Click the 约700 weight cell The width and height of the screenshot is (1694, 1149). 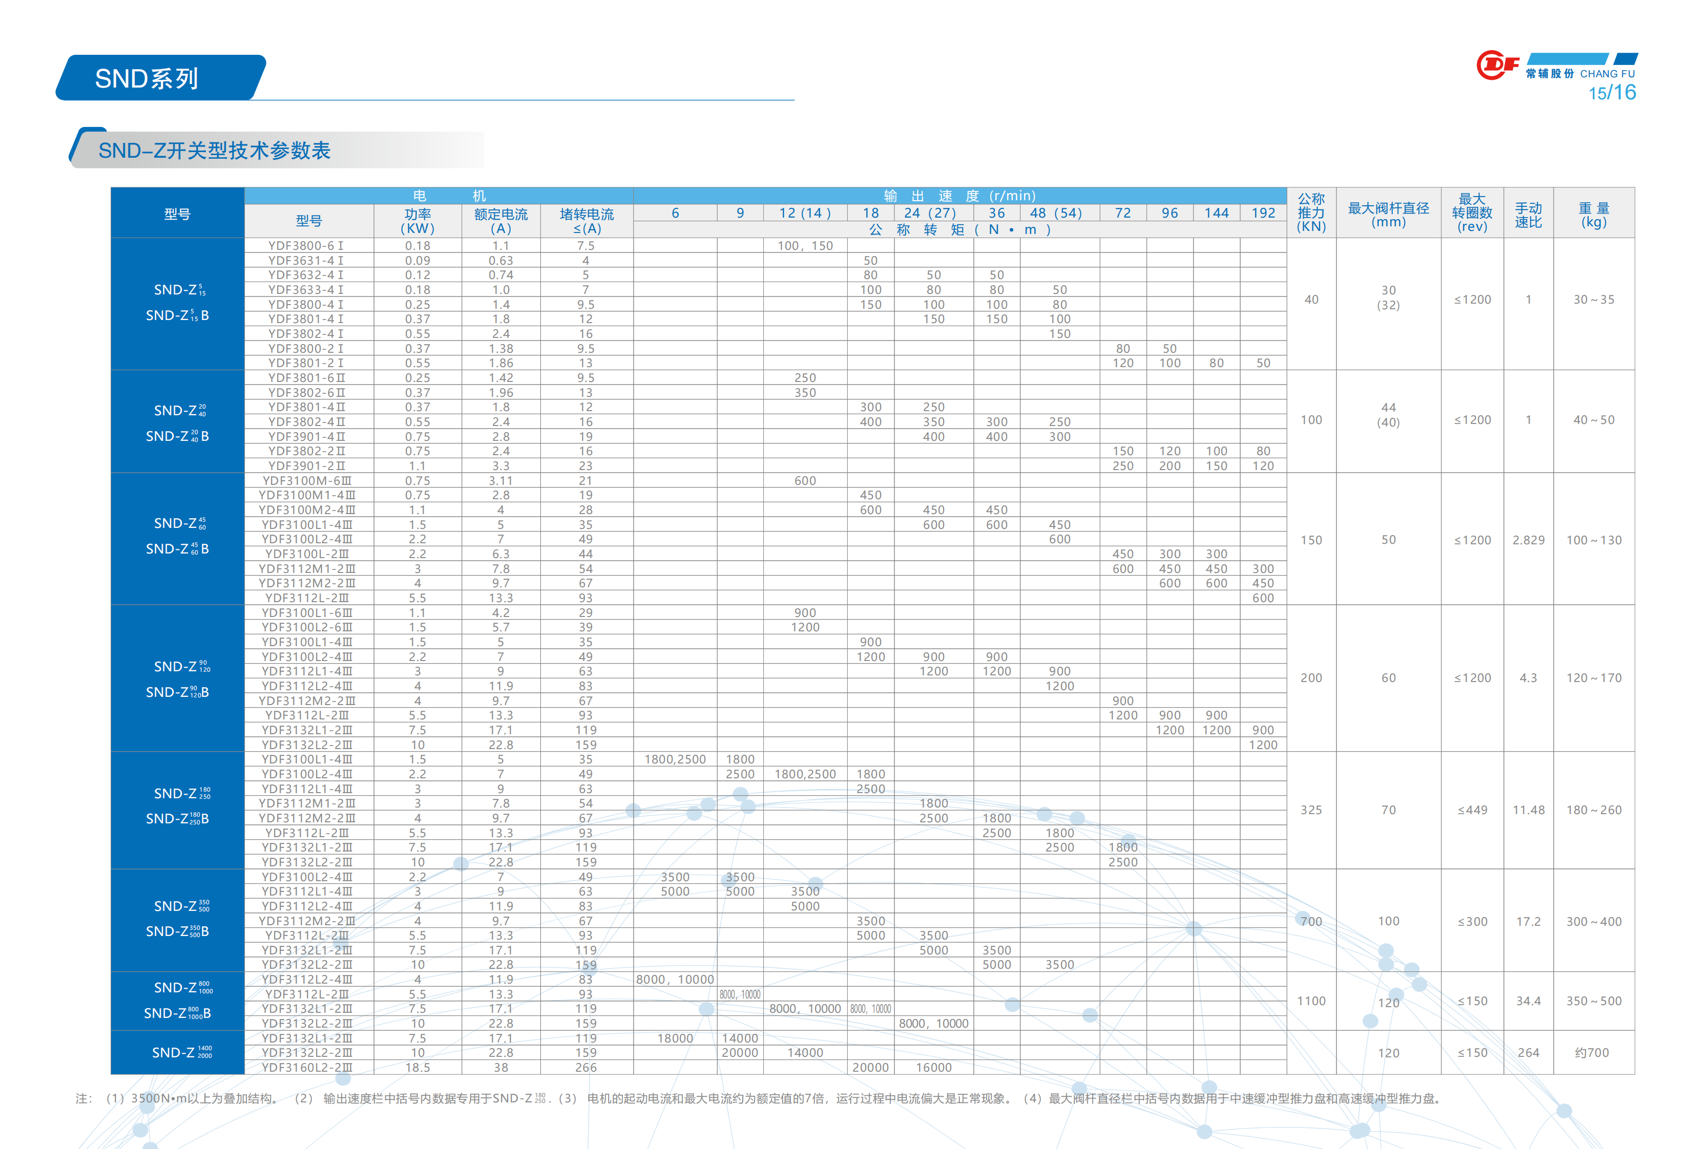pos(1592,1052)
